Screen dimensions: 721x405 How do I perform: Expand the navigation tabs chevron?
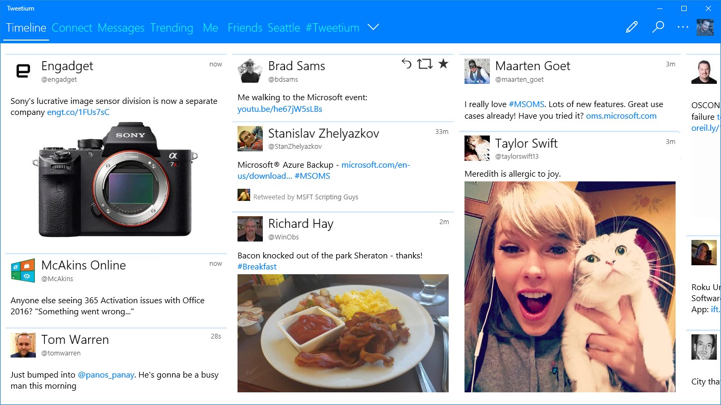tap(373, 27)
